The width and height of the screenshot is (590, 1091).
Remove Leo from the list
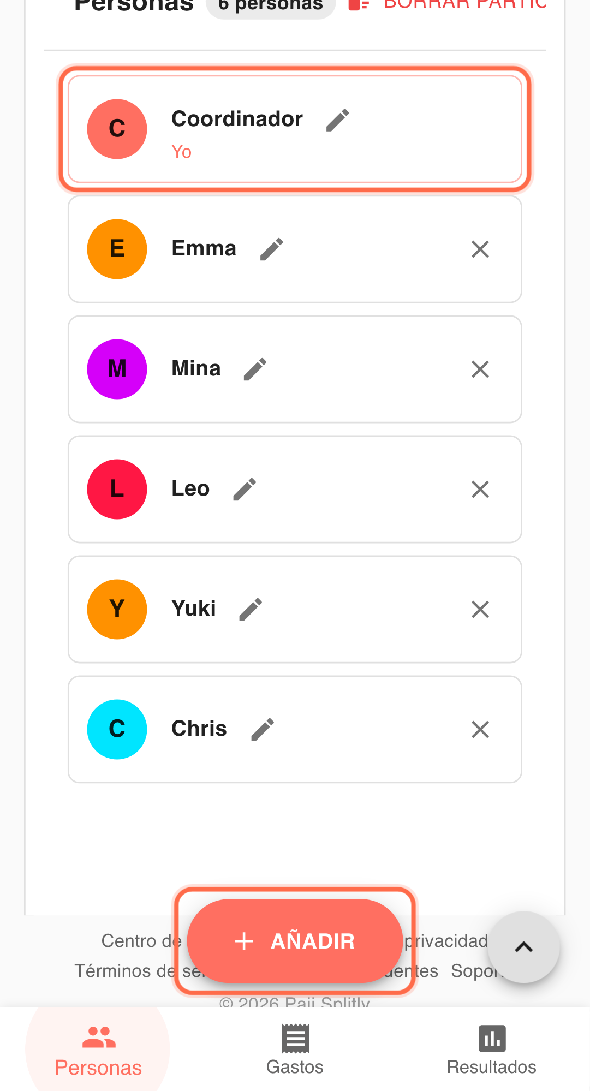480,490
